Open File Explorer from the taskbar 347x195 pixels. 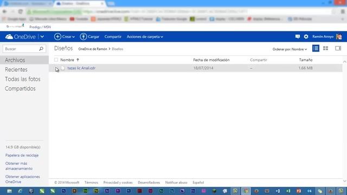9,191
